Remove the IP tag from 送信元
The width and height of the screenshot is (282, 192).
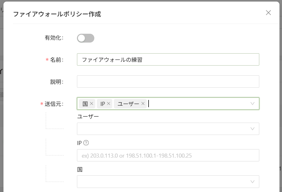109,104
